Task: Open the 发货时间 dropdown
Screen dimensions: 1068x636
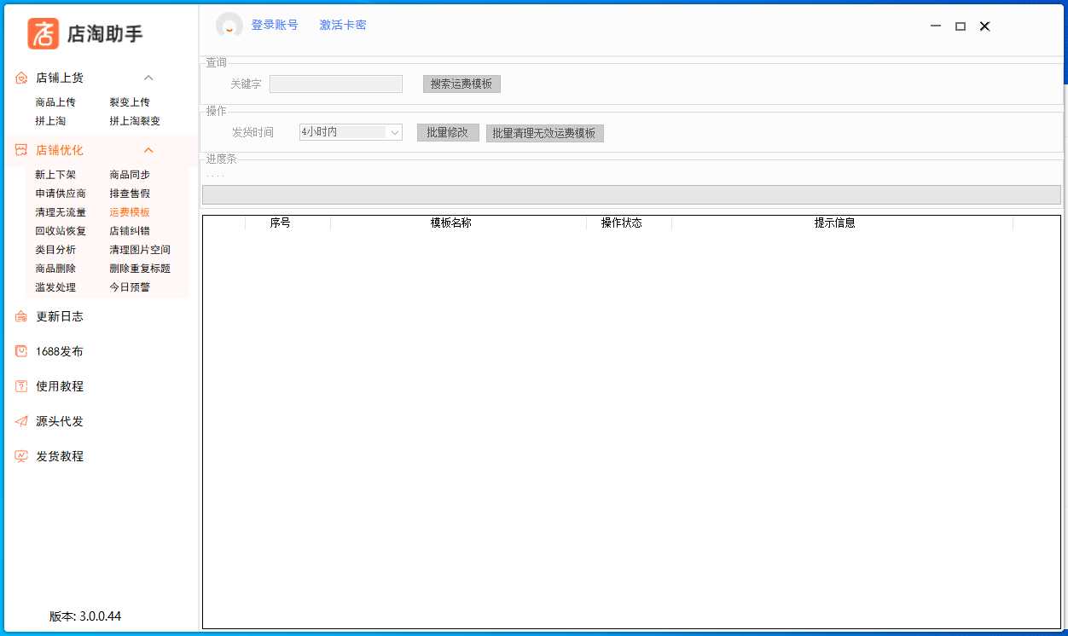Action: point(351,132)
